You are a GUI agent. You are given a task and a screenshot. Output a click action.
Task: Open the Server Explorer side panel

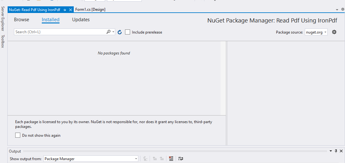point(3,18)
